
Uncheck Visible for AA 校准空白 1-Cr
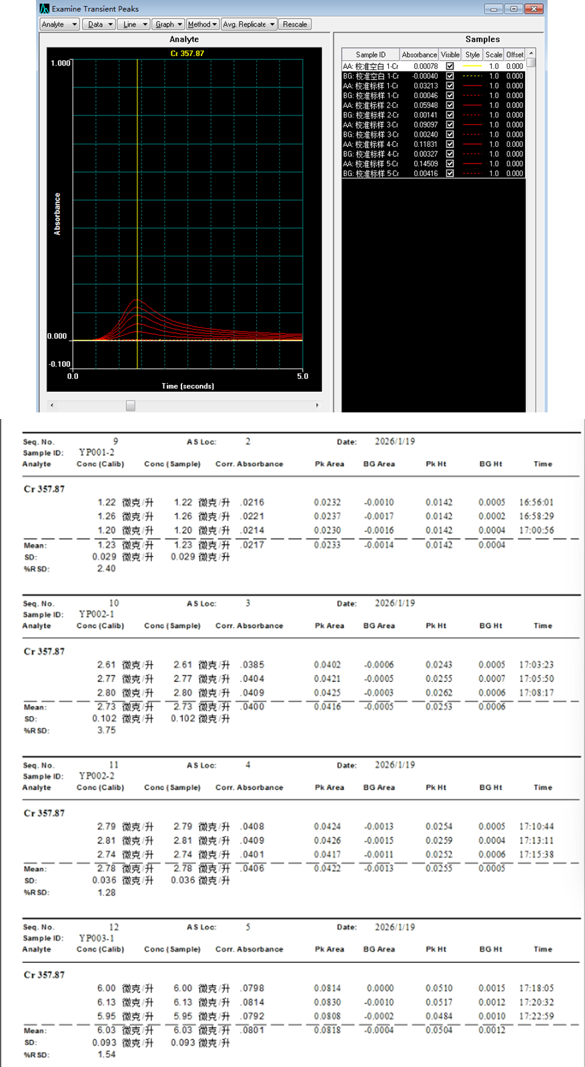tap(450, 67)
